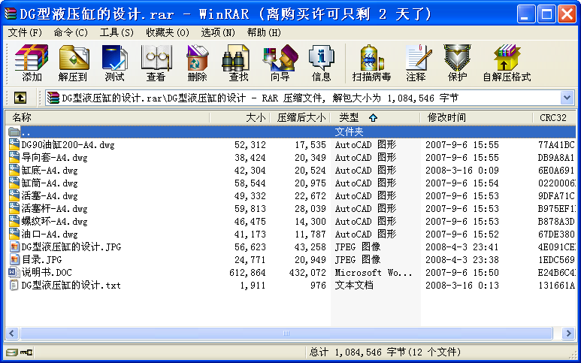581x363 pixels.
Task: Click the 查看 (View) toolbar icon
Action: tap(156, 62)
